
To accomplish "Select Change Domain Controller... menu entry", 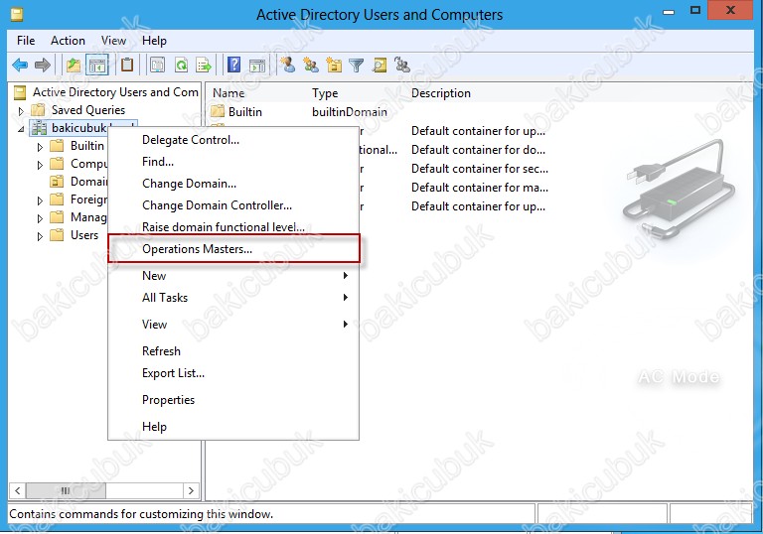I will click(233, 205).
